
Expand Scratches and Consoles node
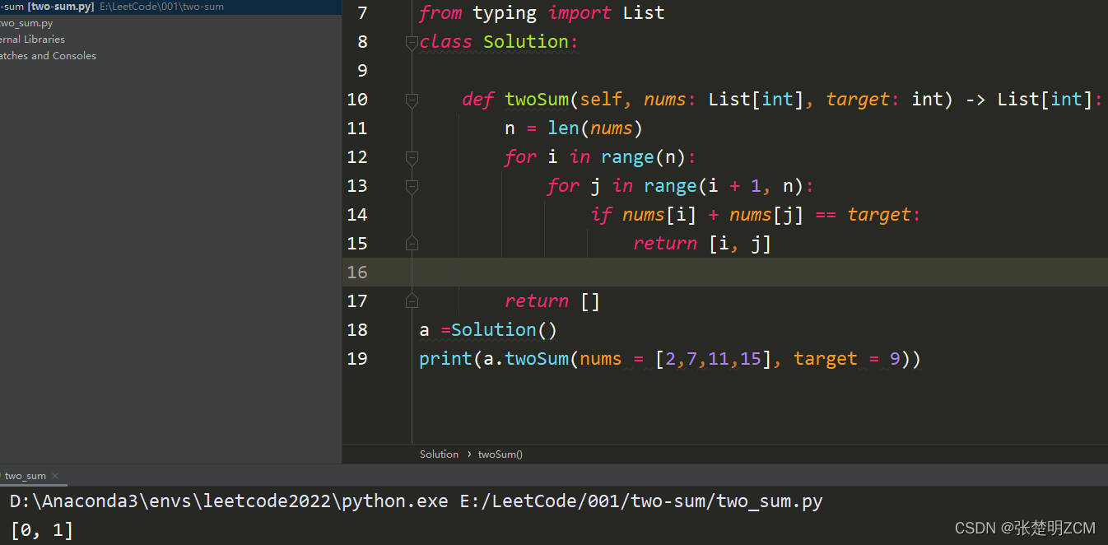coord(48,55)
